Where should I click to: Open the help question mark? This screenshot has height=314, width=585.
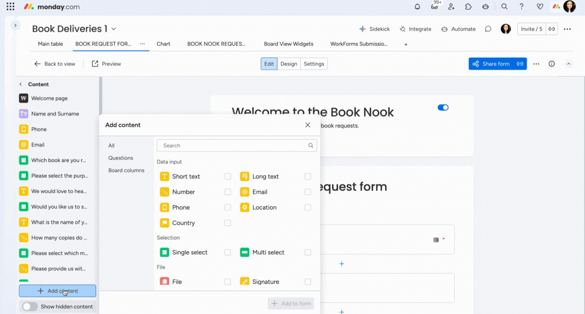(522, 7)
